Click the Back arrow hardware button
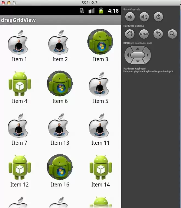 pos(158,34)
